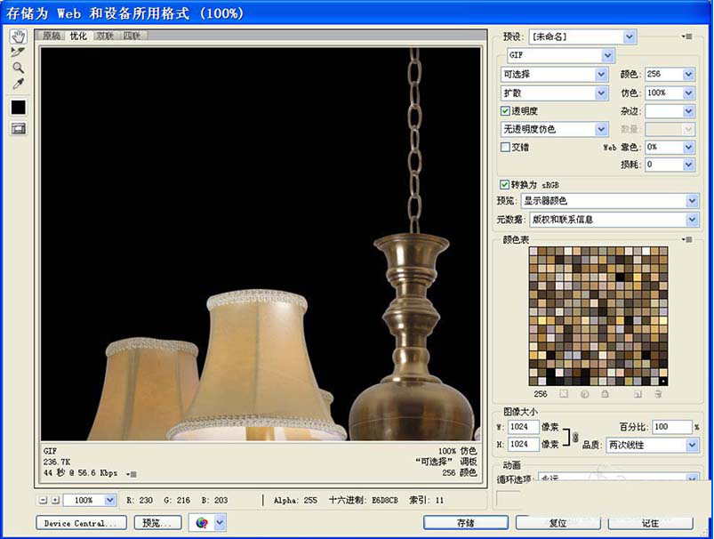Delete the selected color with the trash icon
Screen dimensions: 714x539
pyautogui.click(x=656, y=394)
